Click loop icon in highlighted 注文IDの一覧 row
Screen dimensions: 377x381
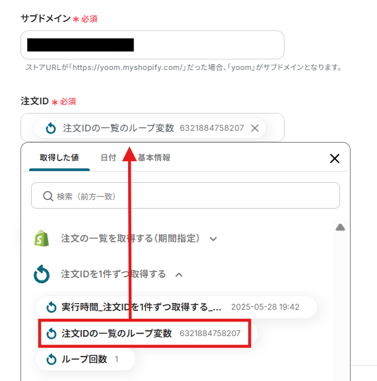pos(51,333)
